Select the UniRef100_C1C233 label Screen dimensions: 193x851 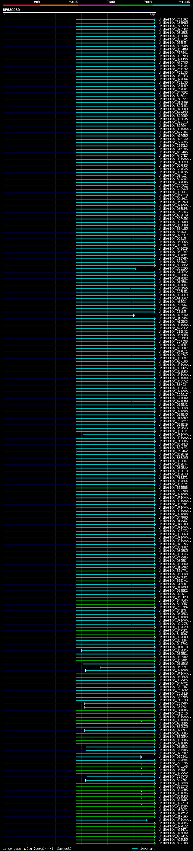[x=173, y=700]
